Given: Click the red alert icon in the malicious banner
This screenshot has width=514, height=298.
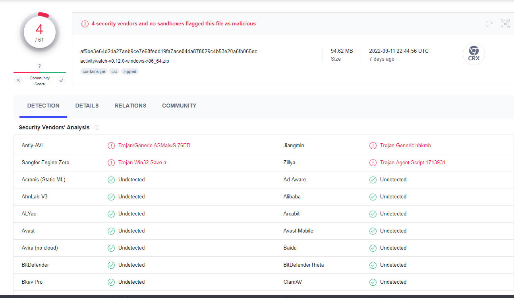Looking at the screenshot, I should 85,23.
